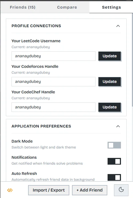
Task: Collapse the Application Preferences section chevron
Action: (118, 126)
